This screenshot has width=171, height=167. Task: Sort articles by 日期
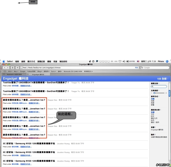pyautogui.click(x=153, y=99)
